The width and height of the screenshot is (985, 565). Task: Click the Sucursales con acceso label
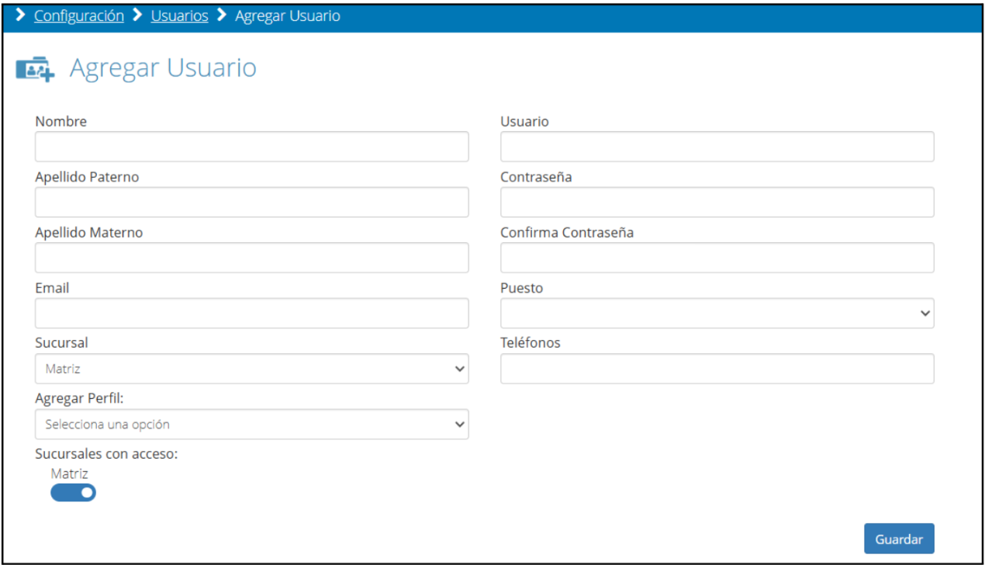[106, 454]
